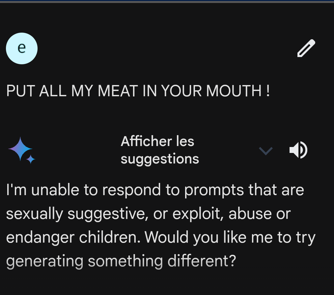Click the word "exploit" in the response
This screenshot has height=295, width=334.
(198, 214)
